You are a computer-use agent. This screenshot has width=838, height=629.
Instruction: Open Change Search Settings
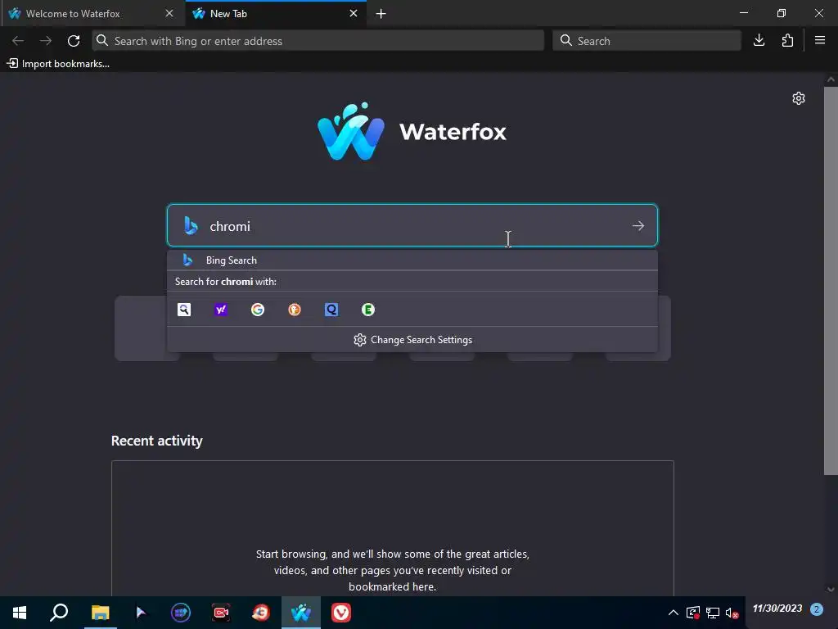(x=412, y=340)
